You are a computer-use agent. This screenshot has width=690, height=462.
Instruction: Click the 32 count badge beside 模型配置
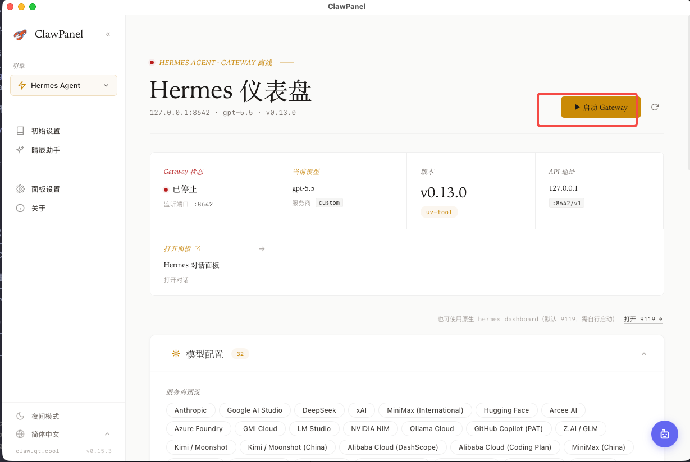pyautogui.click(x=240, y=354)
